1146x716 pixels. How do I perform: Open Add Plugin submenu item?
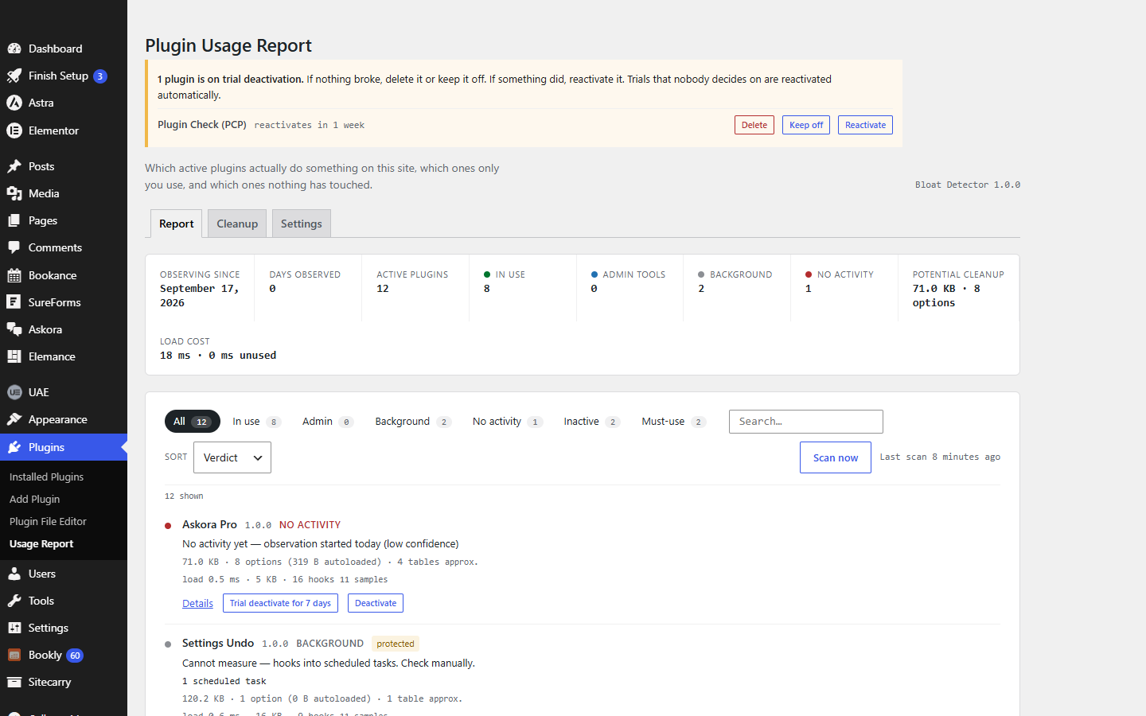click(34, 499)
